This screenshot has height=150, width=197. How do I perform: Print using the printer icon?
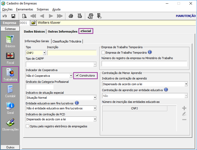click(71, 16)
